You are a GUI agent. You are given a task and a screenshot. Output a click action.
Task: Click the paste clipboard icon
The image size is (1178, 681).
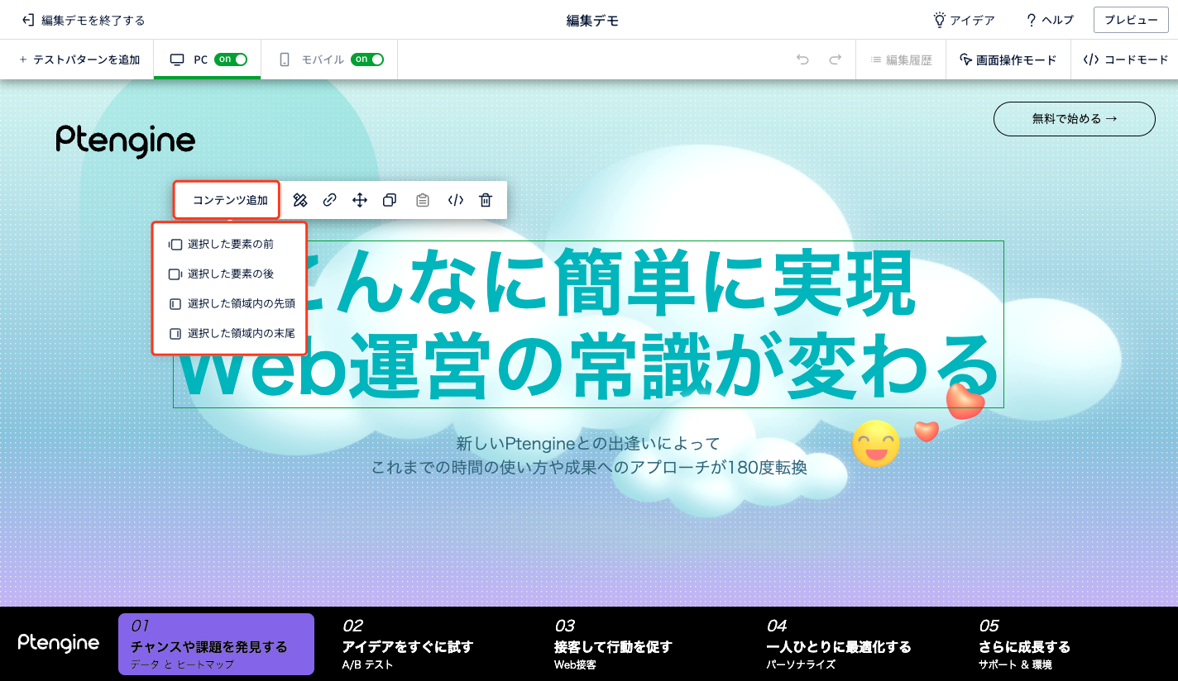423,200
